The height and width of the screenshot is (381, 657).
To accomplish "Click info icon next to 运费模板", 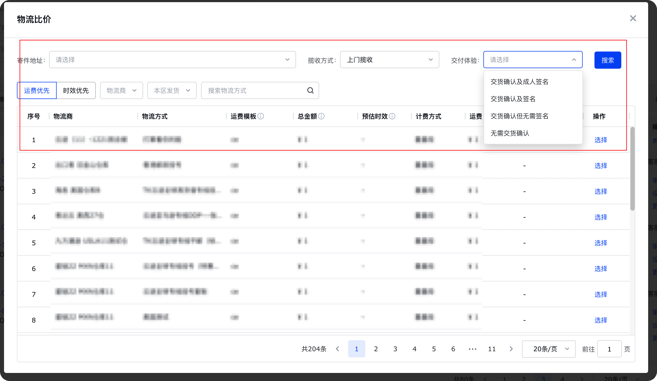I will [261, 116].
